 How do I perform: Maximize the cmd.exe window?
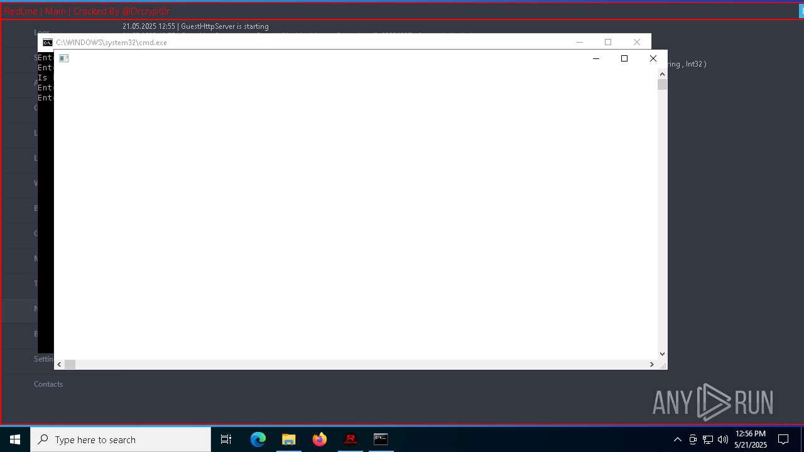click(608, 42)
